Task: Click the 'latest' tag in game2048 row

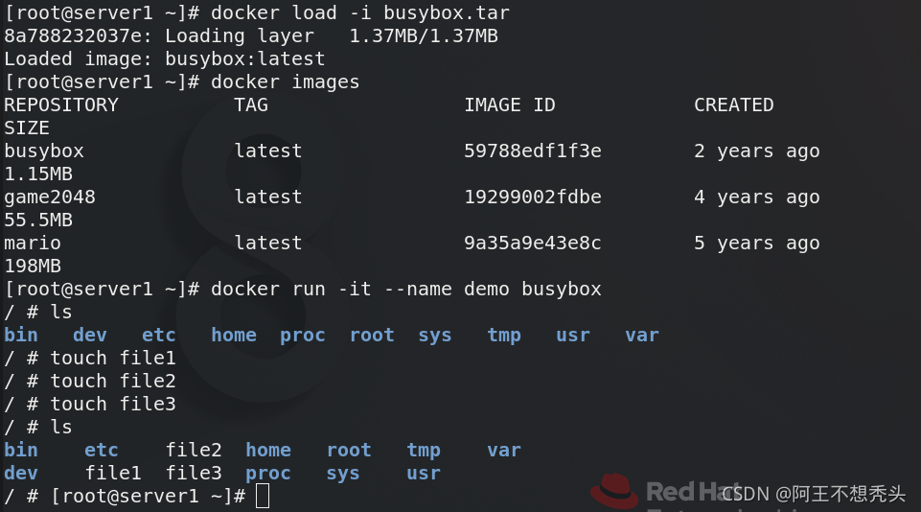Action: tap(267, 197)
